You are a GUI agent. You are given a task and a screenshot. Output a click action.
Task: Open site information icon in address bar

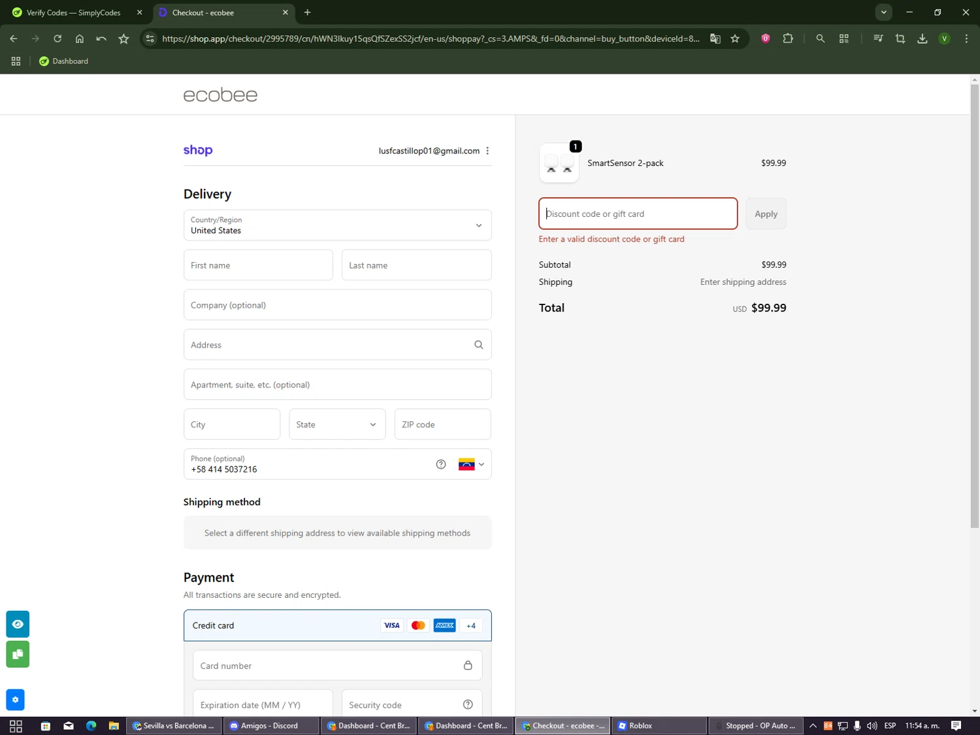pos(150,39)
